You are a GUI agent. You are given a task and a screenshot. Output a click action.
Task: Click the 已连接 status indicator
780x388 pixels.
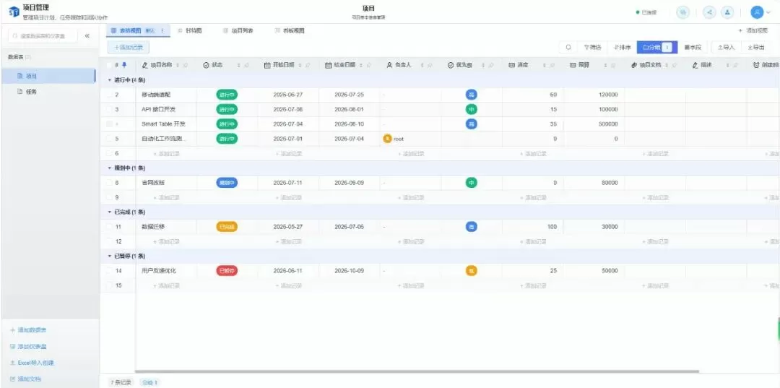coord(646,12)
